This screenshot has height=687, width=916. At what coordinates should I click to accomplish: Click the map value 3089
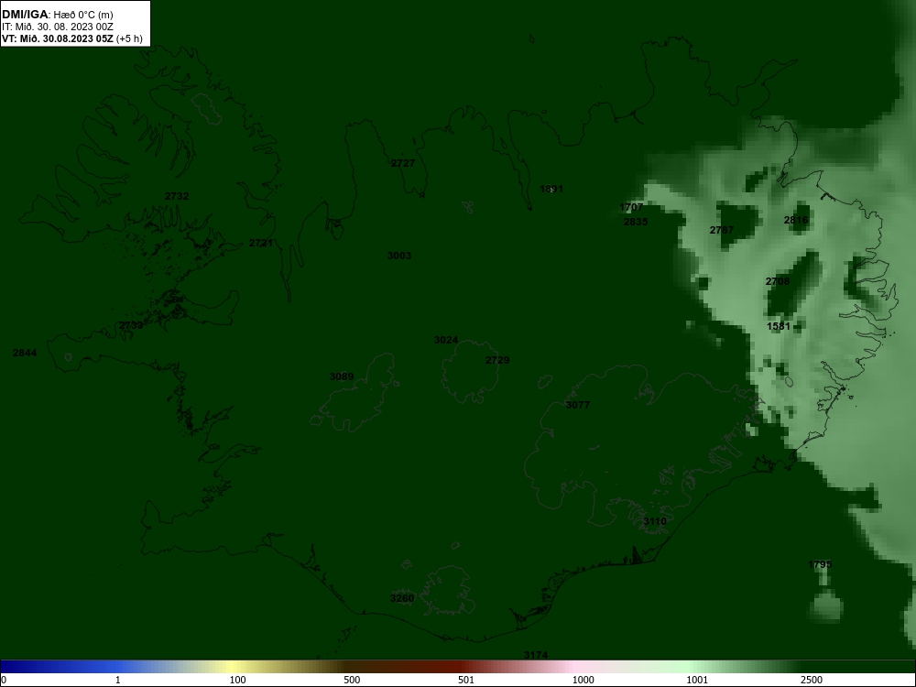point(341,376)
